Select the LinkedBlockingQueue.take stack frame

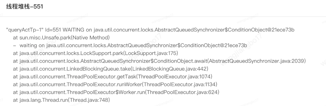point(110,69)
